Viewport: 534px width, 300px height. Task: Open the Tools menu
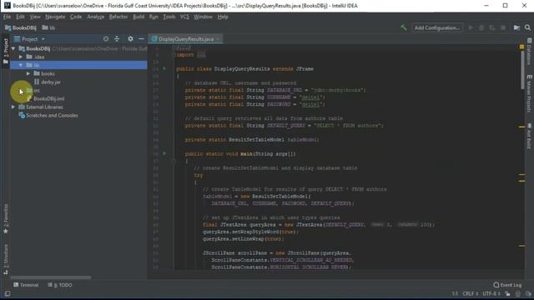point(169,17)
